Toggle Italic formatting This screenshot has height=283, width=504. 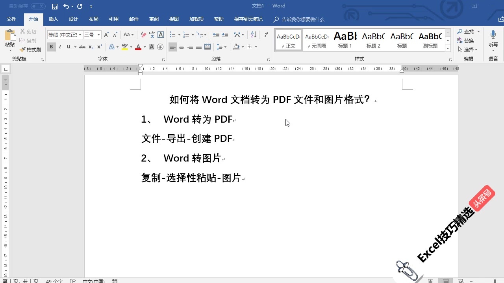coord(60,47)
